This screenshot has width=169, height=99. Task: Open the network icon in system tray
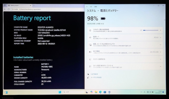(148, 92)
